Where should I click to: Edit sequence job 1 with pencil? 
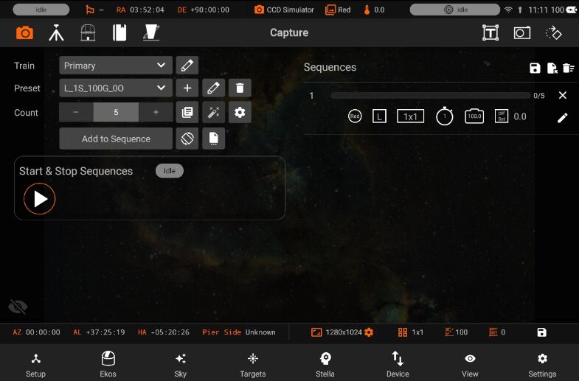coord(562,118)
